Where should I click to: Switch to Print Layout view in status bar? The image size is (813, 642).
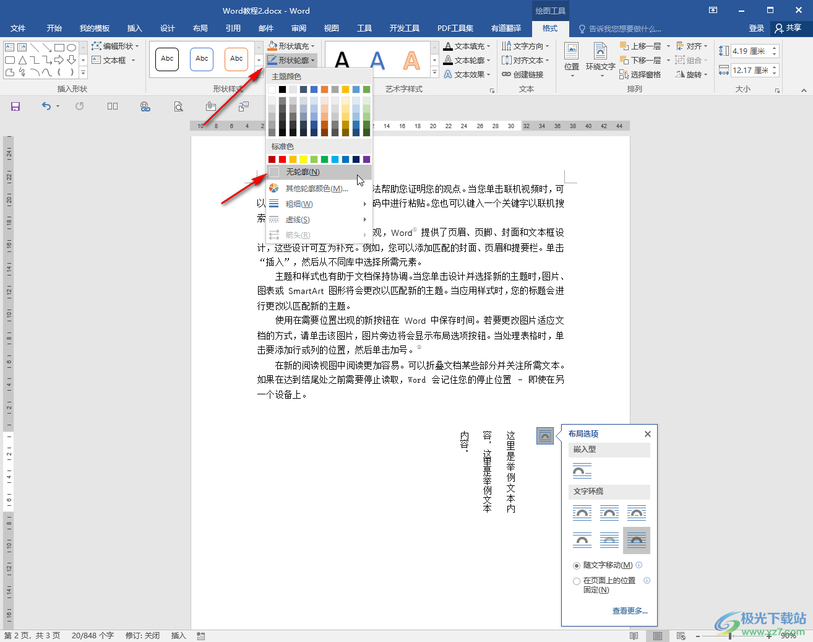click(657, 636)
